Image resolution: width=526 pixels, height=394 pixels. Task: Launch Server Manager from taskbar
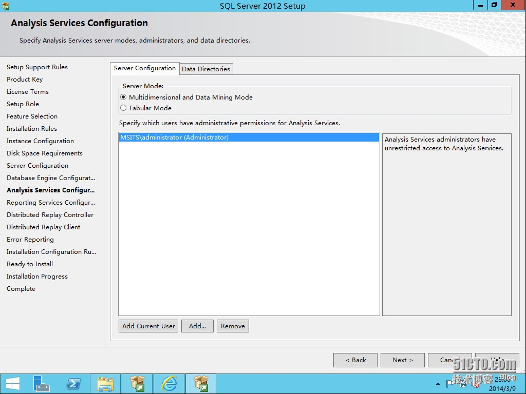pyautogui.click(x=41, y=384)
